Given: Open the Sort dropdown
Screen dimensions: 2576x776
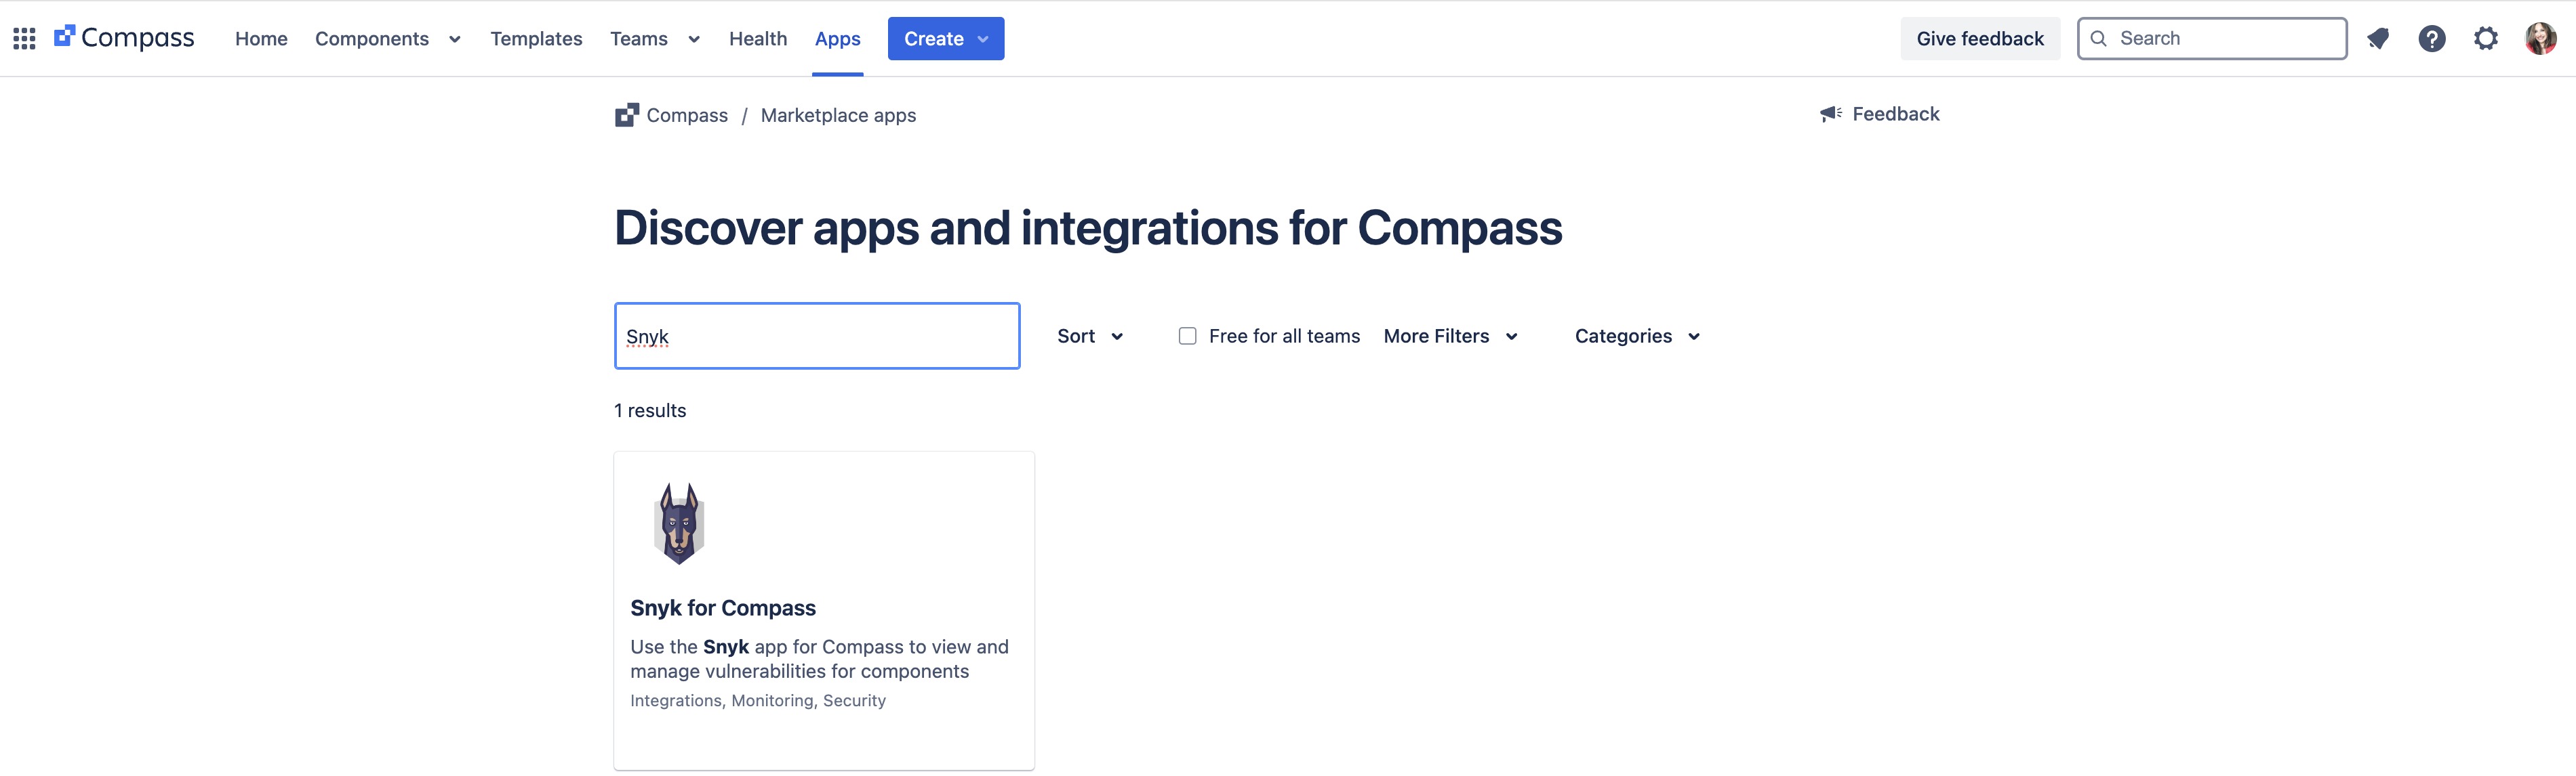Looking at the screenshot, I should [x=1089, y=336].
